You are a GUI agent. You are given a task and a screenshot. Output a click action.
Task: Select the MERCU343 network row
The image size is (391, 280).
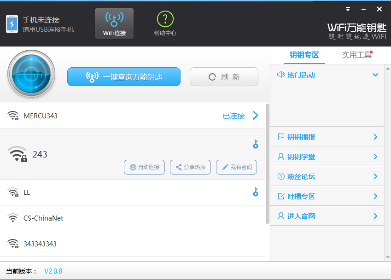[x=133, y=116]
